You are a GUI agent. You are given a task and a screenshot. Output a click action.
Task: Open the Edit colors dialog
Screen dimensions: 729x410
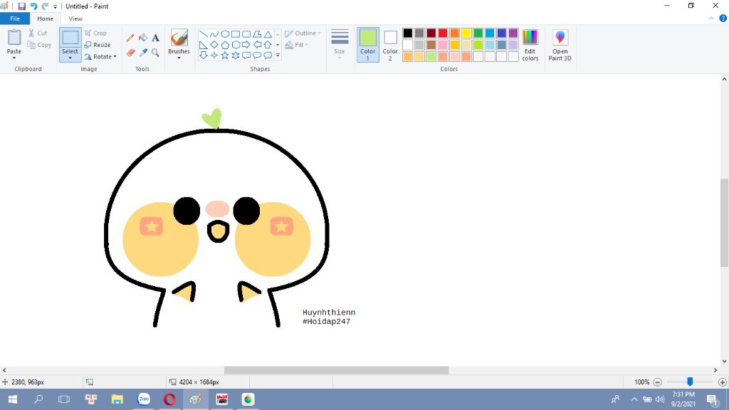pyautogui.click(x=530, y=45)
